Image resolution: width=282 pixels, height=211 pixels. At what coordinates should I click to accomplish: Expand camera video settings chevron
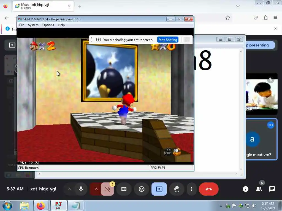[x=96, y=189]
